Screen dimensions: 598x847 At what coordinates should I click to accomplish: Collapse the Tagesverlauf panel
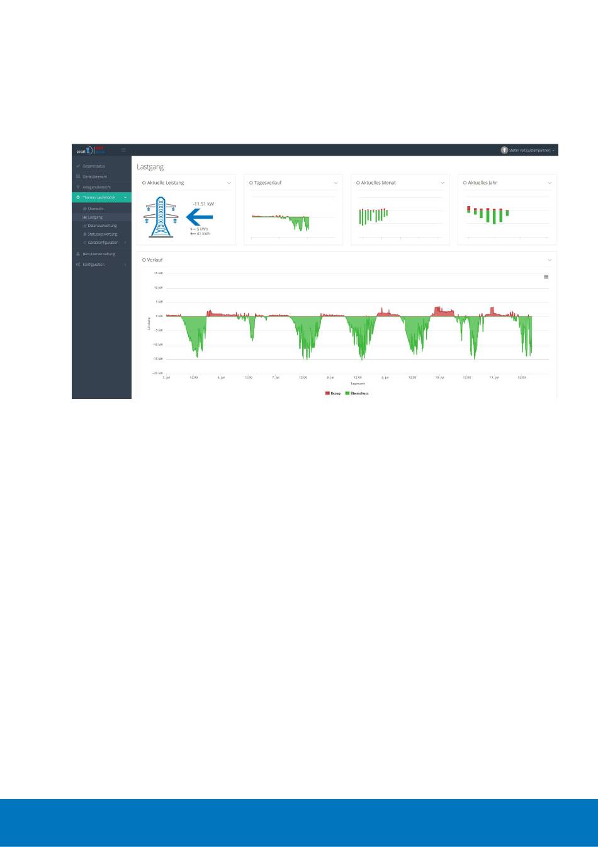point(336,183)
